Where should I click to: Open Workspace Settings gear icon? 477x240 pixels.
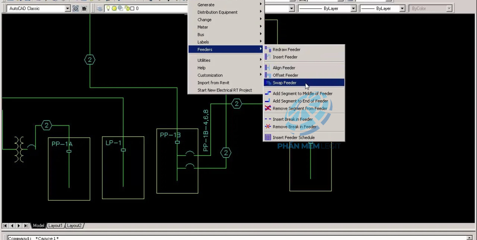pyautogui.click(x=76, y=8)
